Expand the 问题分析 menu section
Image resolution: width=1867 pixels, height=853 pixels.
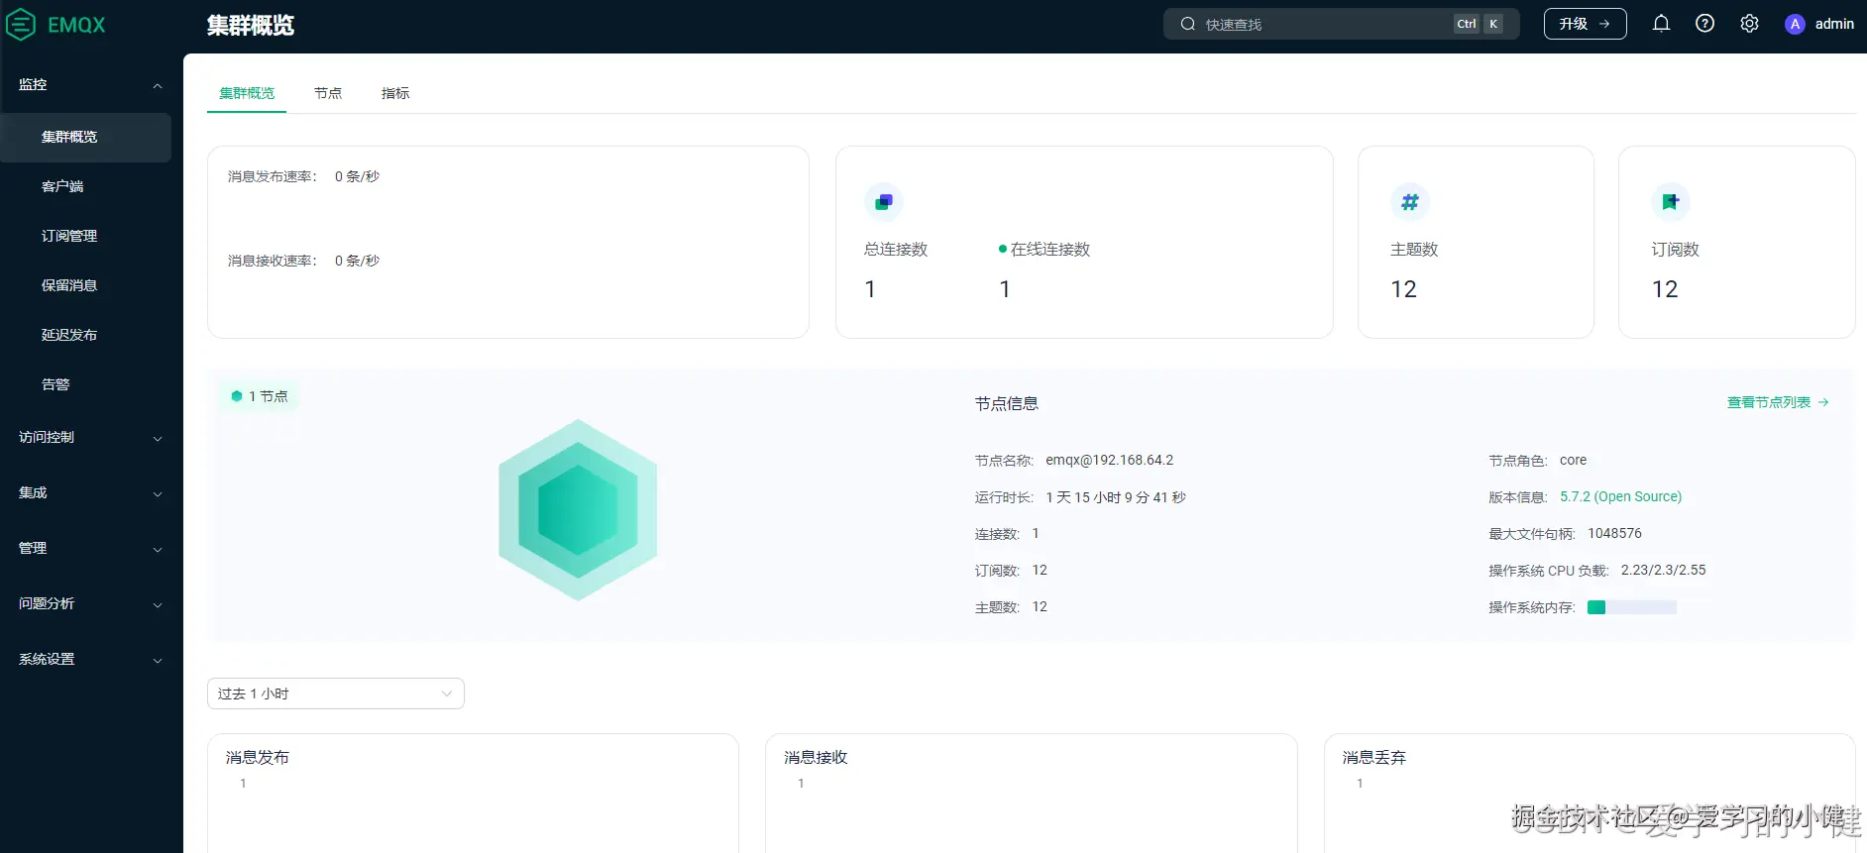pos(91,603)
